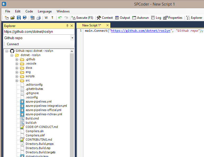Screen dimensions: 204x157
Task: Select Compilers.sln file
Action: [x=35, y=131]
